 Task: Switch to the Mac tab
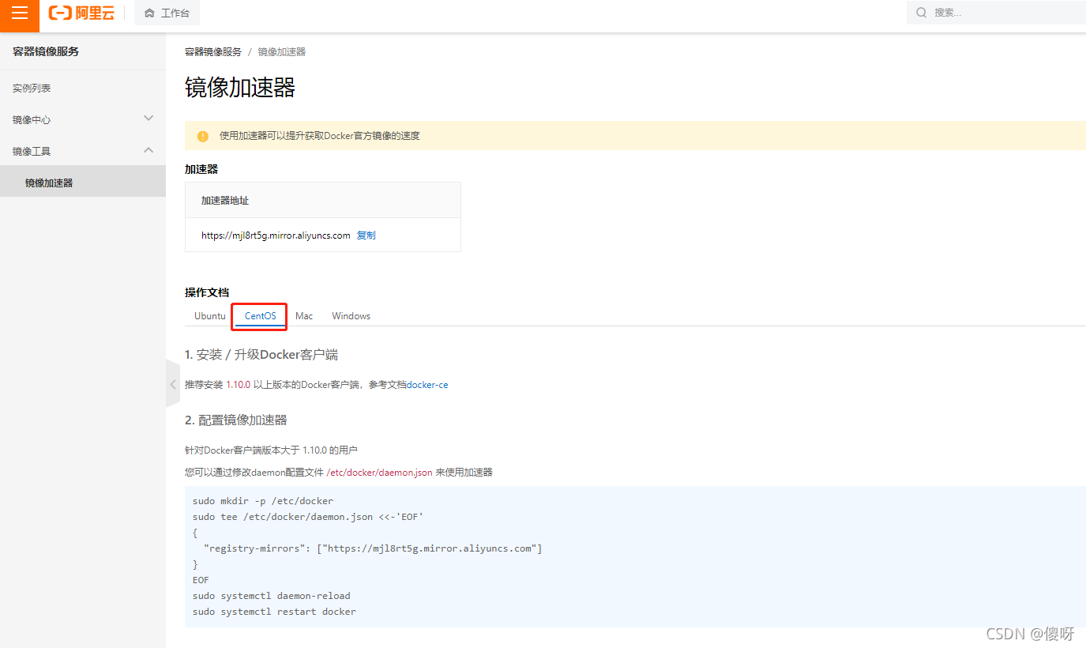[304, 316]
